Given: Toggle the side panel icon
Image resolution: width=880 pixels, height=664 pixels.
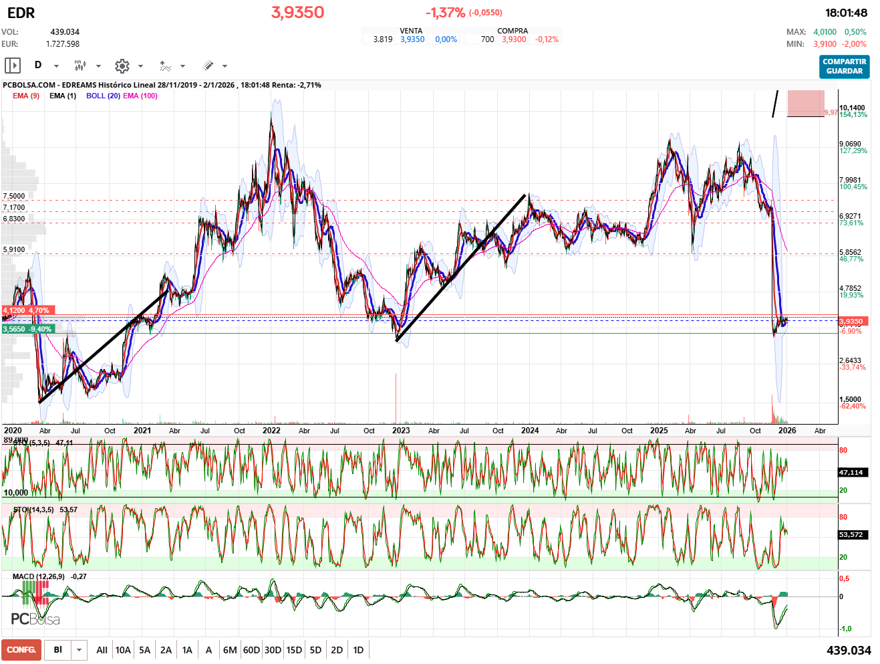Looking at the screenshot, I should [13, 66].
